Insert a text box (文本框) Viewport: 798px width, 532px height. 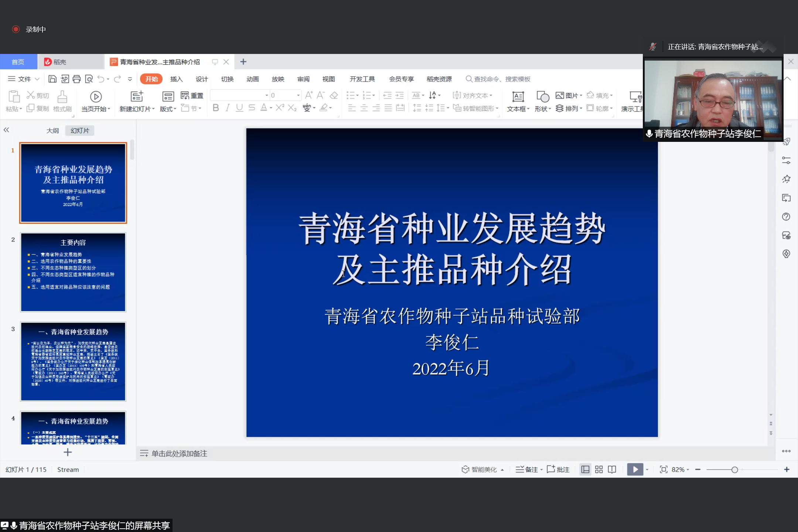tap(518, 101)
